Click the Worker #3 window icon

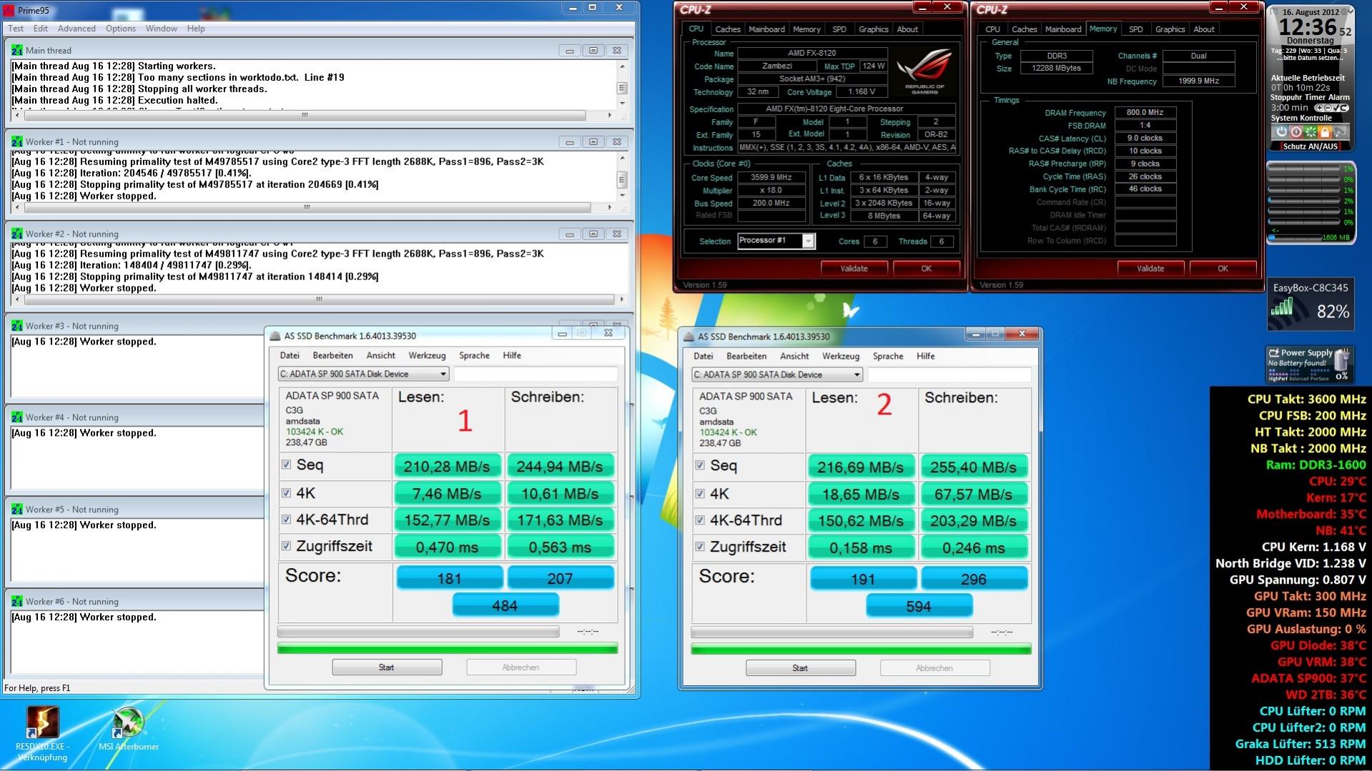[16, 326]
